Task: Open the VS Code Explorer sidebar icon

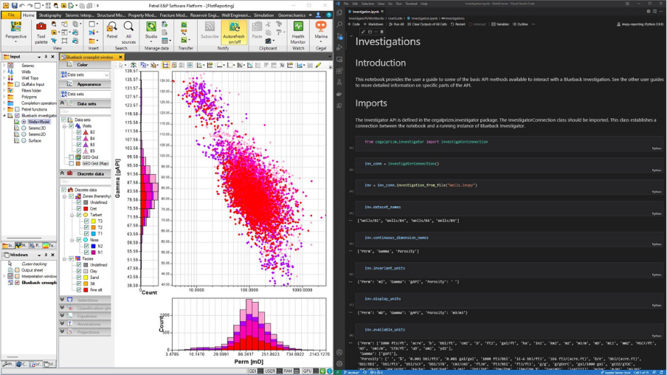Action: click(x=339, y=13)
